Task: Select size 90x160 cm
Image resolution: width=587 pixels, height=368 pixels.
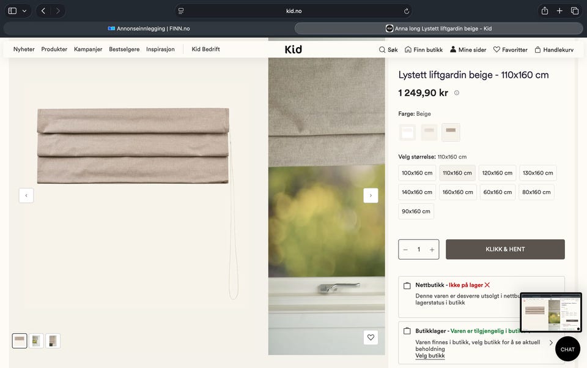Action: [416, 211]
